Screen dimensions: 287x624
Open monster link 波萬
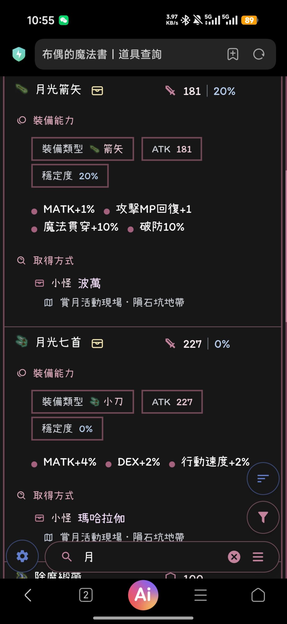pos(89,283)
